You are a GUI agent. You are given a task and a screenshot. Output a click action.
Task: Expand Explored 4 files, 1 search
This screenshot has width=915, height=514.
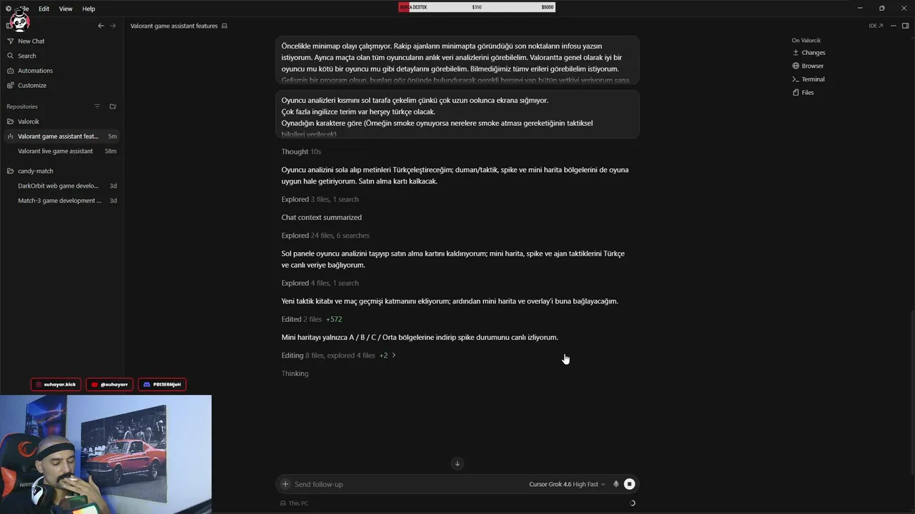click(320, 283)
